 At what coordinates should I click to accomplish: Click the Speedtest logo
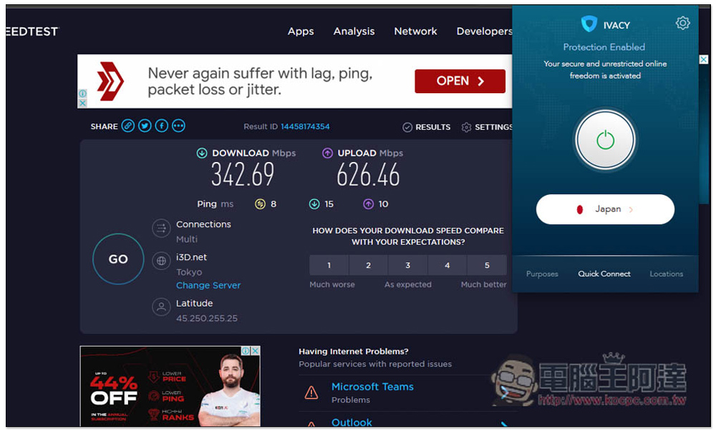pos(32,32)
